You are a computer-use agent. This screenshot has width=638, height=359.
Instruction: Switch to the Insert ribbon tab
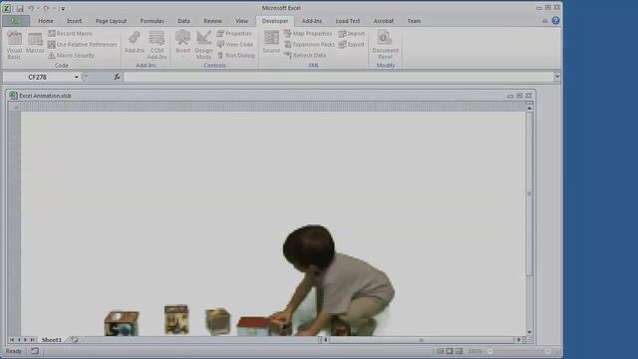coord(74,21)
